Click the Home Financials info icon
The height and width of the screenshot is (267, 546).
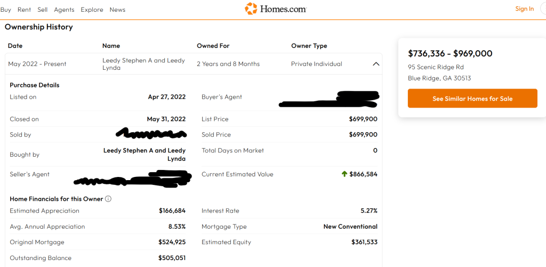108,199
